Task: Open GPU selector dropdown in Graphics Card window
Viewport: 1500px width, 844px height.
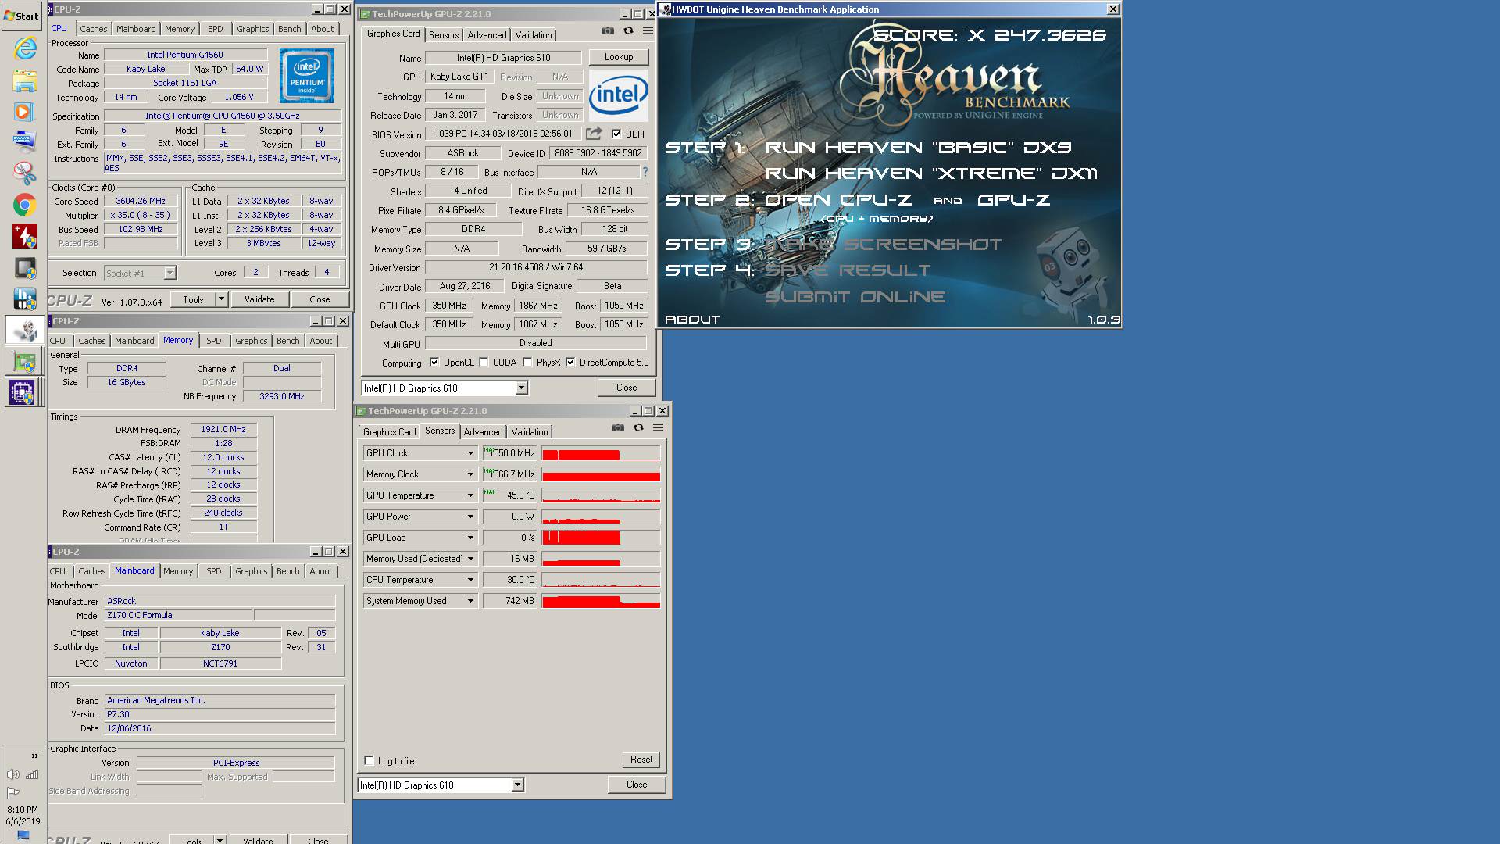Action: pyautogui.click(x=521, y=388)
